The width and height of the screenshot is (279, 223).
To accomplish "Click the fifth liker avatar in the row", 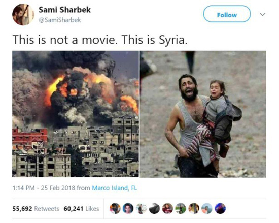I will point(167,208).
